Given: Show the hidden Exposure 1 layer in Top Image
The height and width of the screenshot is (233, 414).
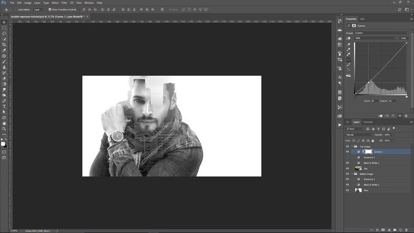Looking at the screenshot, I should click(x=347, y=157).
